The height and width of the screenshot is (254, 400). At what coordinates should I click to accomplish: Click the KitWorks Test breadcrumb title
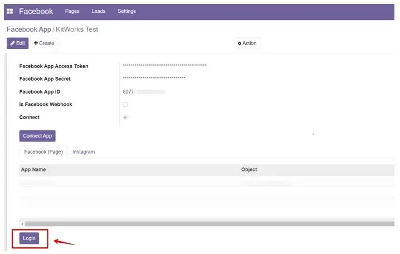click(77, 30)
